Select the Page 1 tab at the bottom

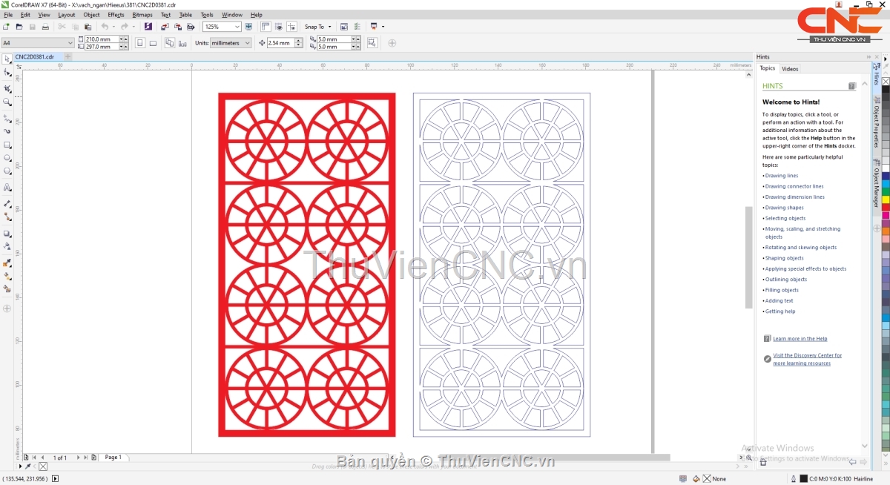(x=113, y=458)
